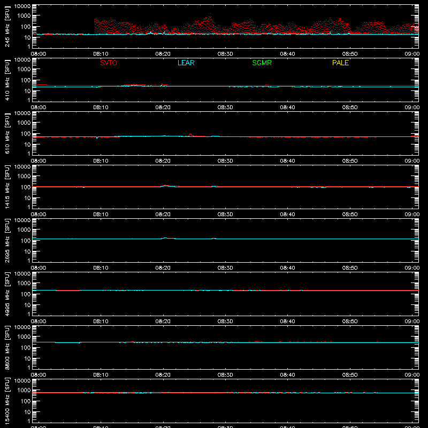Select the 245 MHz [SFU] axis label

click(7, 26)
